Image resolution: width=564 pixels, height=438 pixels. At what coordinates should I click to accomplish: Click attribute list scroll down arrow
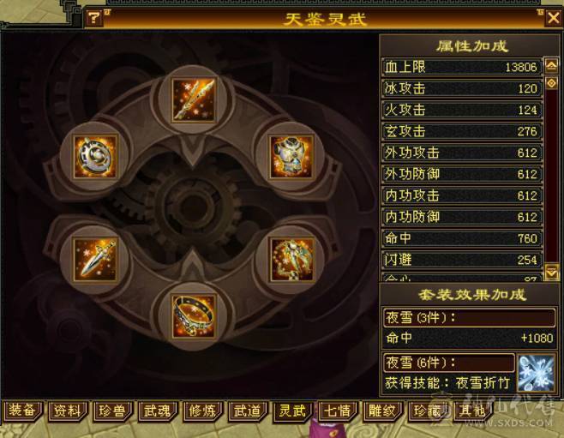[x=551, y=273]
